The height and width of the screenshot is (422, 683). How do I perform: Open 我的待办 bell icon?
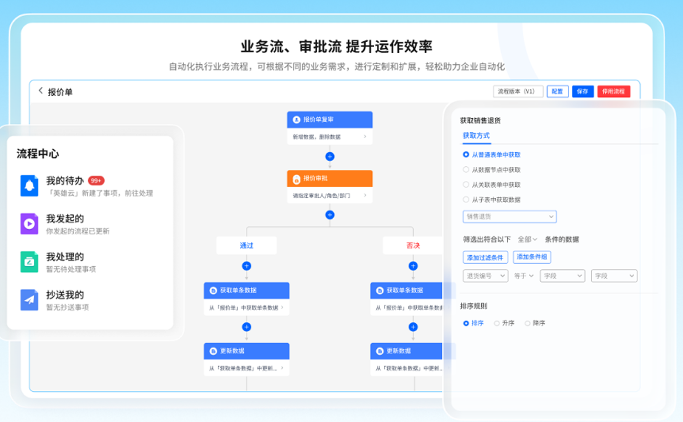tap(29, 186)
